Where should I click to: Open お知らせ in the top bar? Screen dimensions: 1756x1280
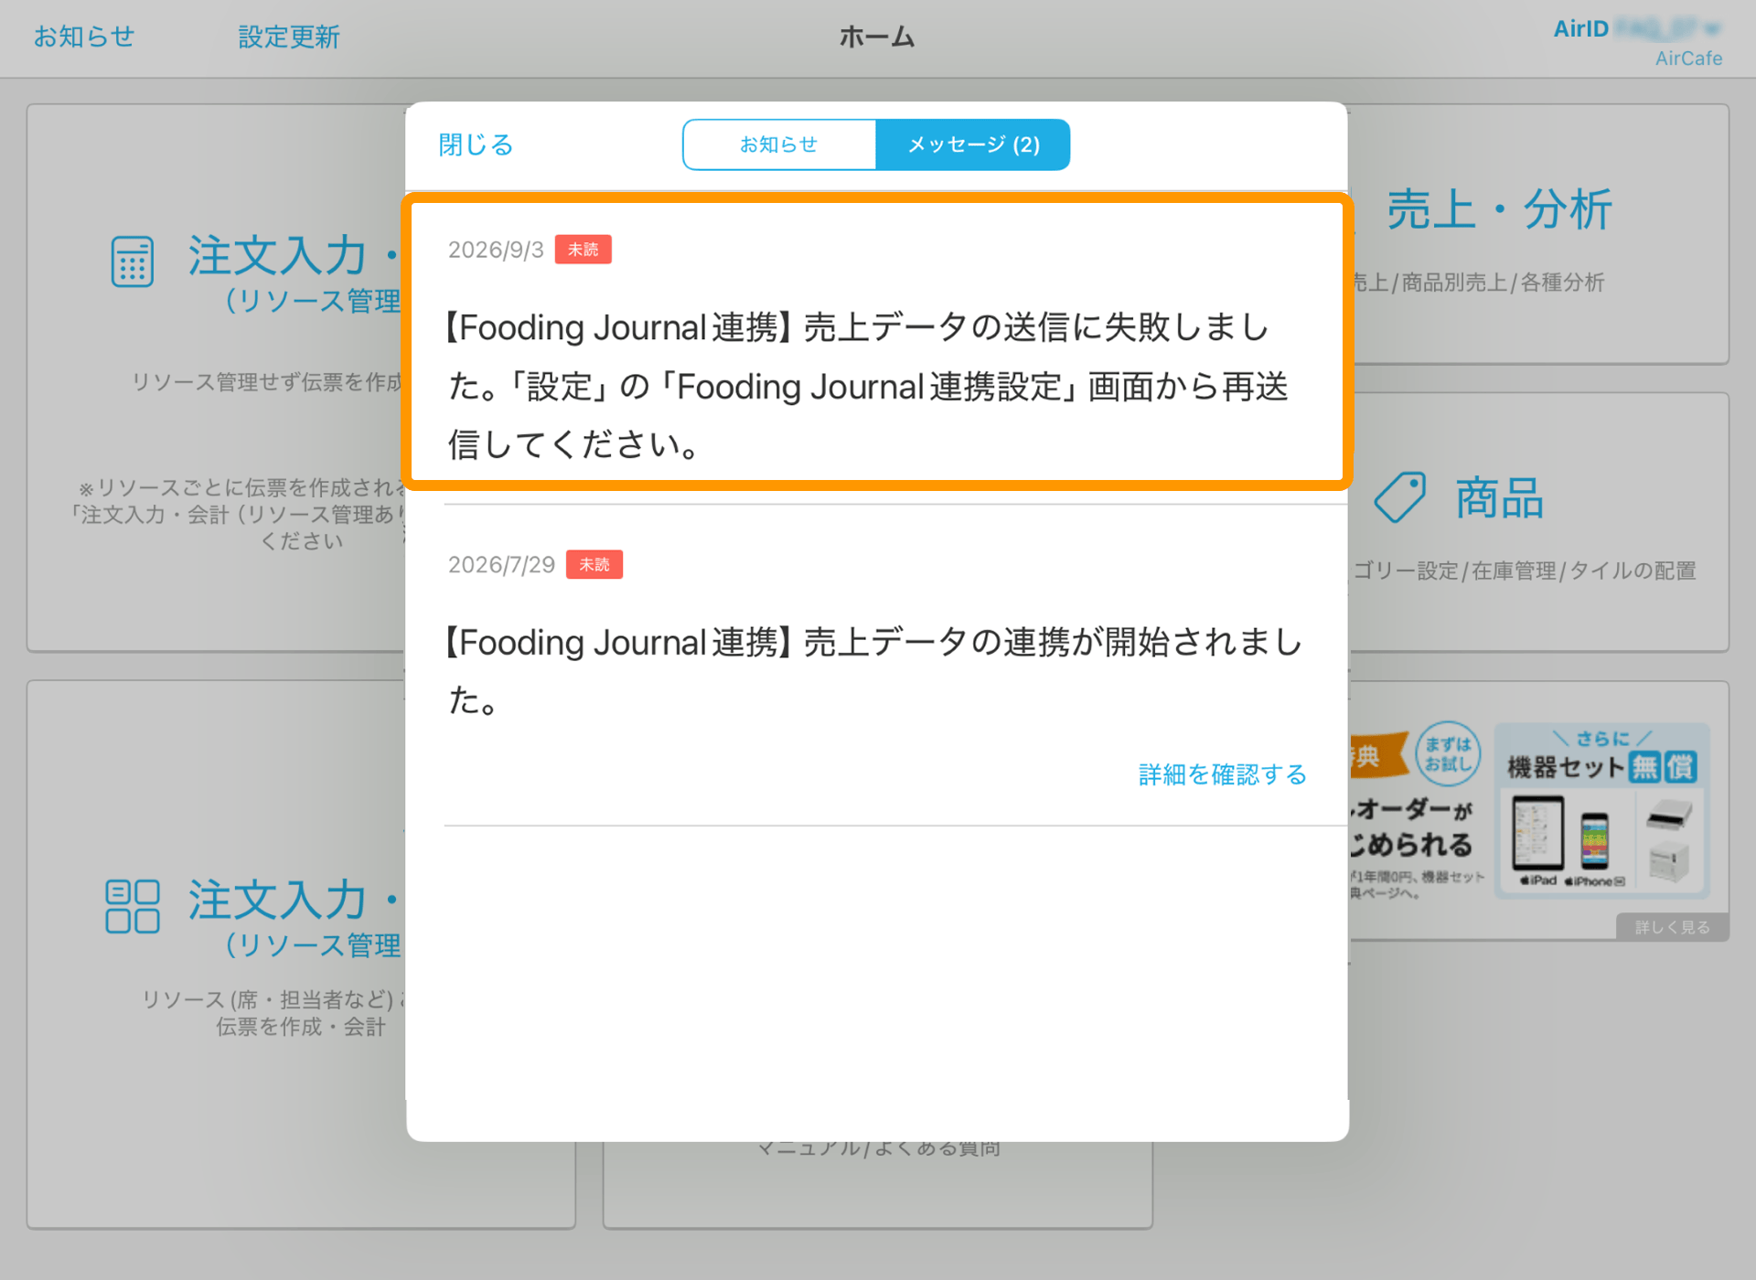click(x=84, y=37)
